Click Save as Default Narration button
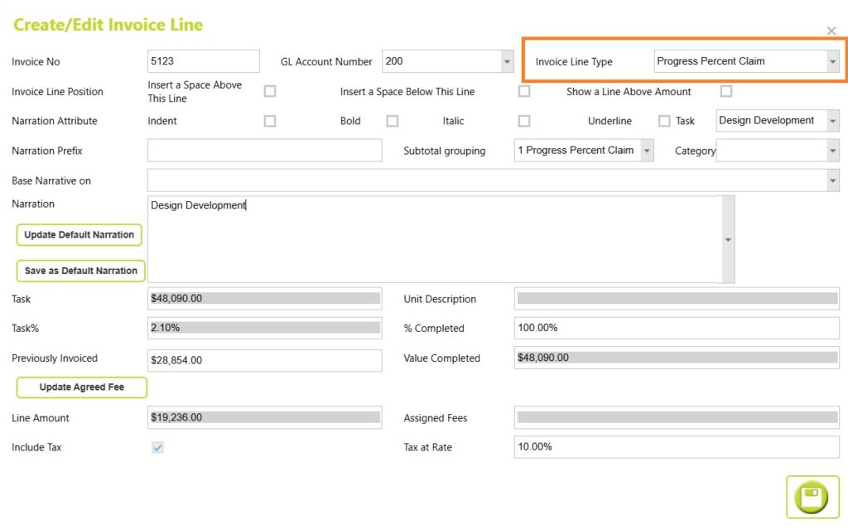 (81, 271)
